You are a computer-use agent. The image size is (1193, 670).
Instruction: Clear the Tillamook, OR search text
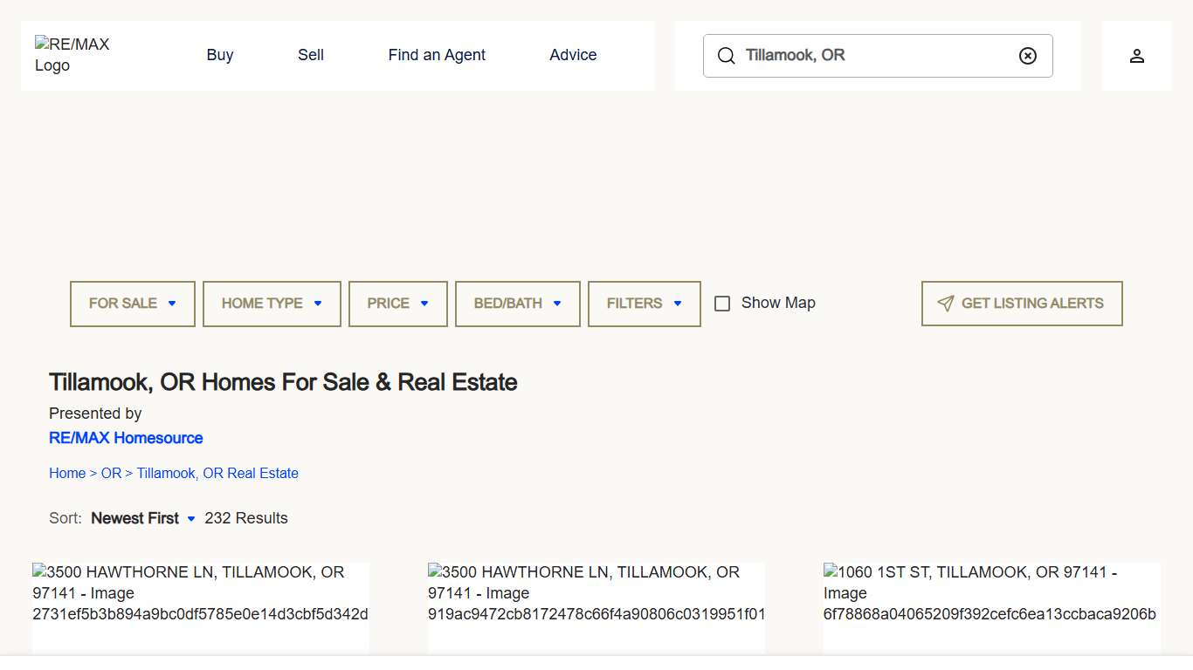(x=1028, y=56)
